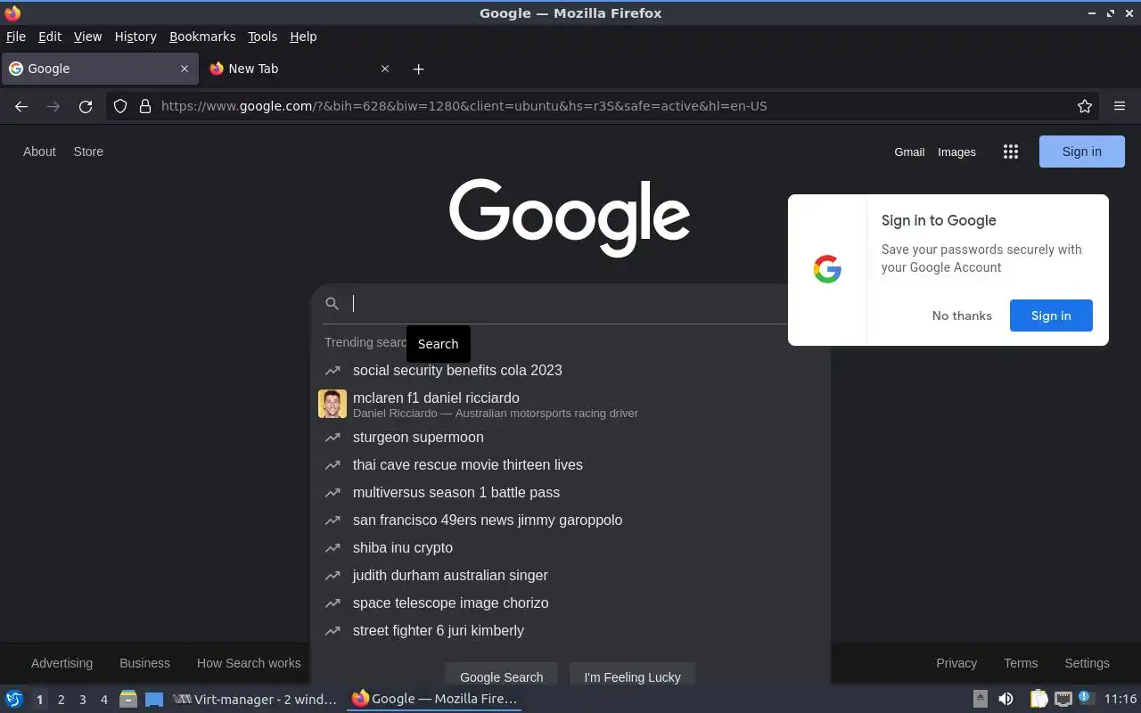Open the Edit menu
Image resolution: width=1141 pixels, height=713 pixels.
tap(50, 37)
